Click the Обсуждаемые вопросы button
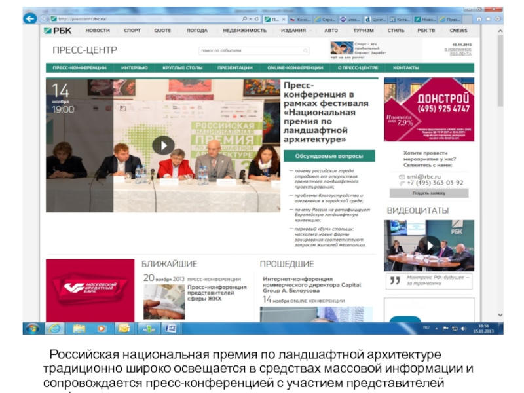This screenshot has height=393, width=524. 329,156
